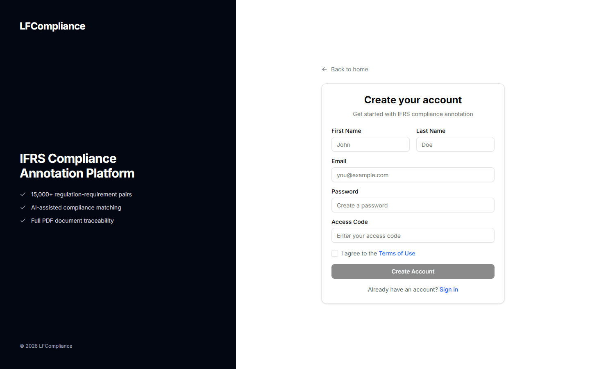Image resolution: width=590 pixels, height=369 pixels.
Task: Open the Terms of Use page
Action: click(397, 253)
